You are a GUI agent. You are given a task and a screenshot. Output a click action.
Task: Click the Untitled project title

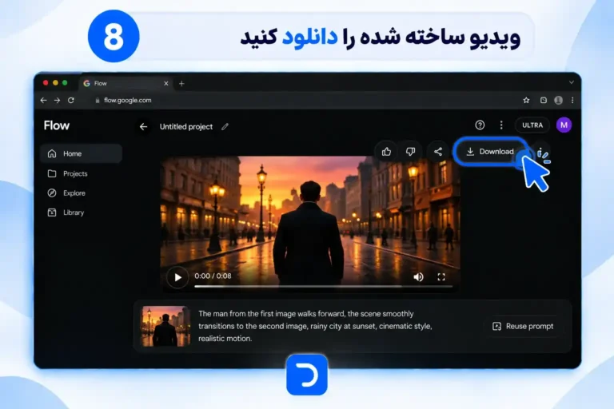(186, 126)
